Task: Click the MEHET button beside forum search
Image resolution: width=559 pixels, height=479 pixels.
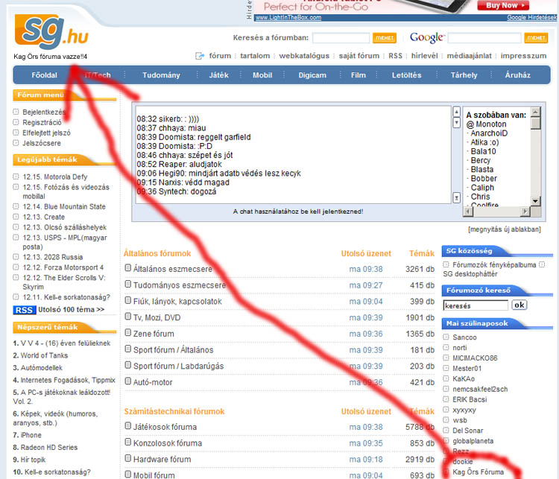Action: [x=385, y=38]
